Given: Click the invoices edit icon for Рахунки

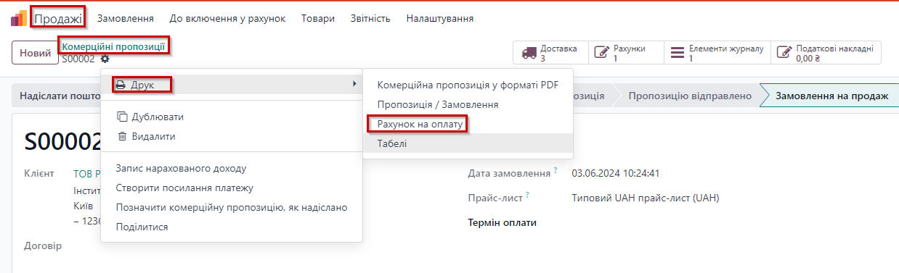Looking at the screenshot, I should [x=601, y=53].
